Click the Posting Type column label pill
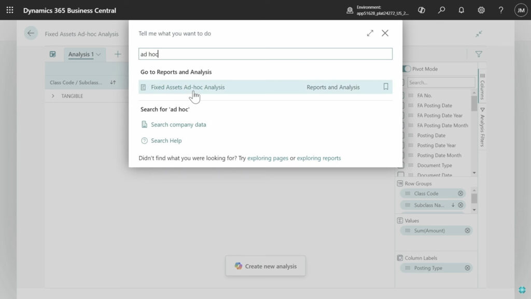 (x=436, y=268)
